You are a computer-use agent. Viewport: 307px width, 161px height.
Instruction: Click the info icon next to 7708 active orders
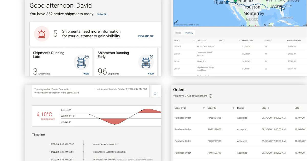click(x=211, y=96)
